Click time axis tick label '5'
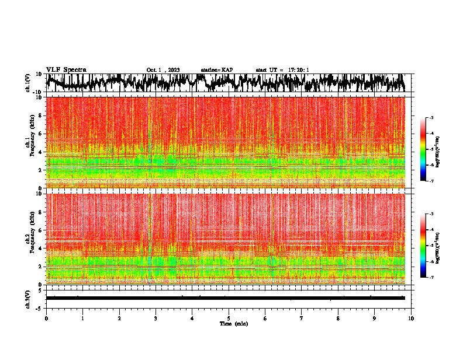 click(x=229, y=318)
